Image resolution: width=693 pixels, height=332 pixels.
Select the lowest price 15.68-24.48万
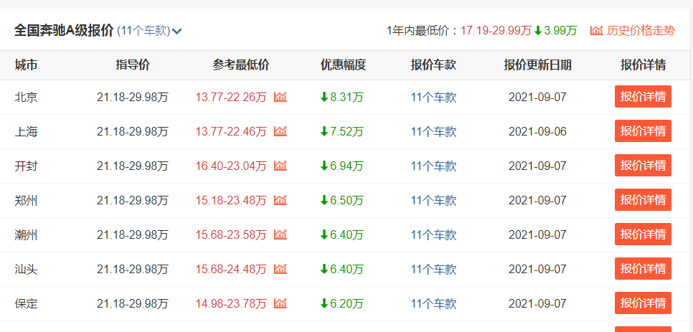coord(231,270)
